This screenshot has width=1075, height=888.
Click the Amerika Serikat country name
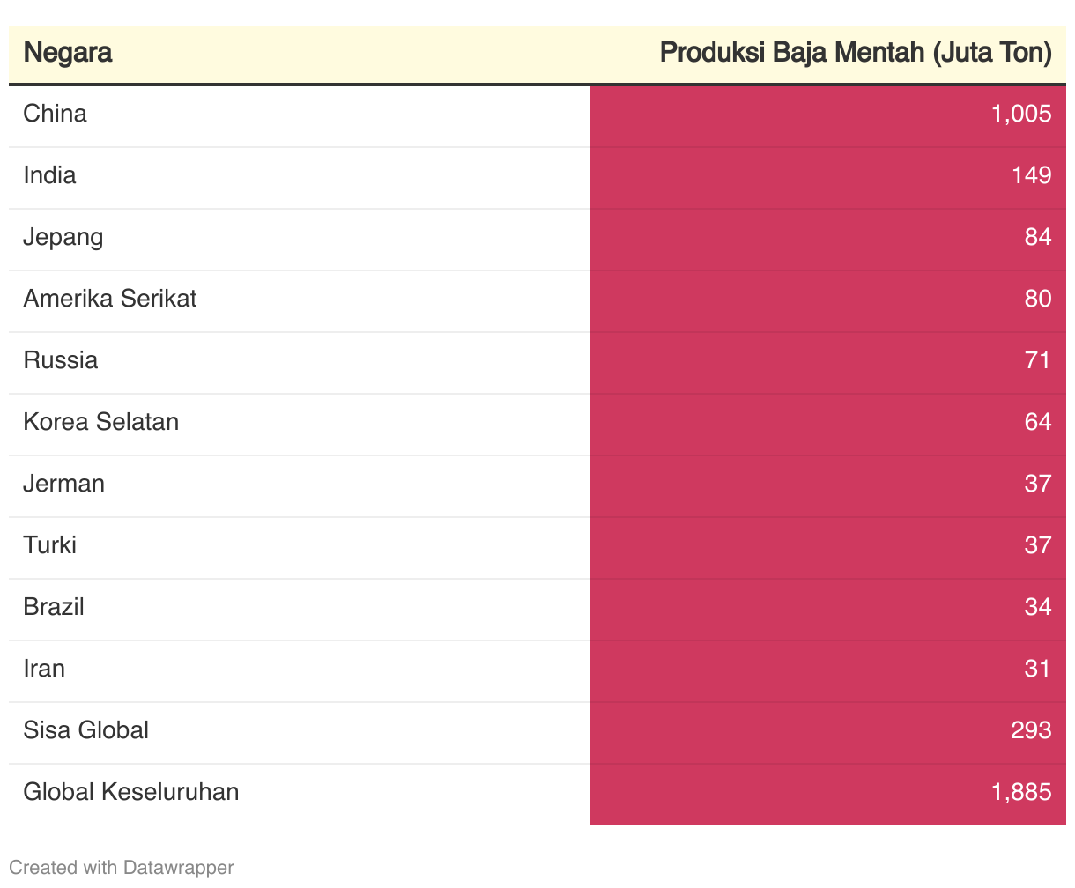[110, 299]
